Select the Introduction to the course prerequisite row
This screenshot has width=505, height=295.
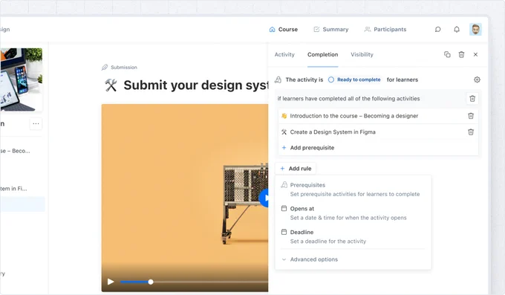378,116
